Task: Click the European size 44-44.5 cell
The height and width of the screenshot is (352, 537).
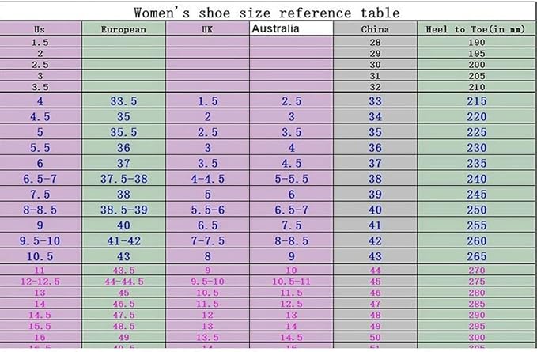Action: coord(123,282)
